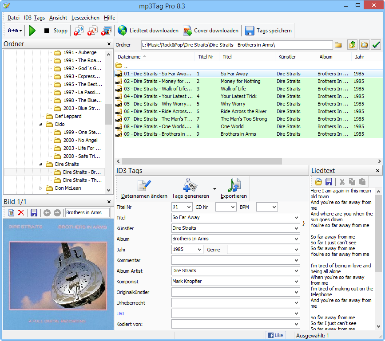Click the lyrics panel vertical scrollbar
Screen dimensions: 385x341
[x=378, y=259]
